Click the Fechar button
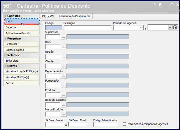Image resolution: width=180 pixels, height=130 pixels. (21, 83)
